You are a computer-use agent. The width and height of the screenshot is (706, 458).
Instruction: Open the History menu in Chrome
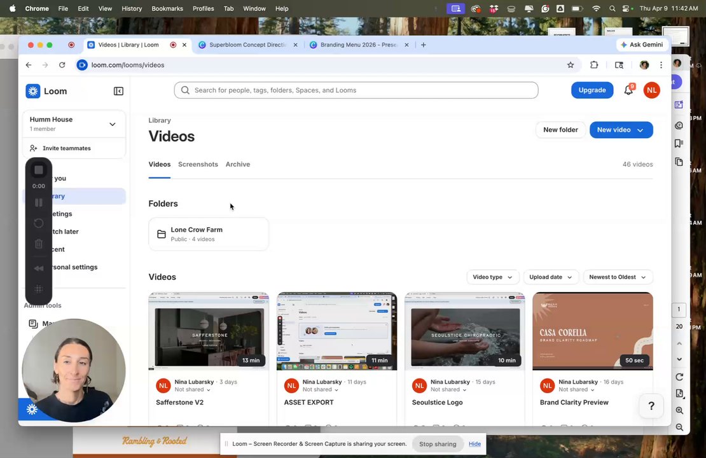[x=132, y=8]
